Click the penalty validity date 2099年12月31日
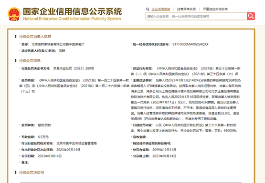 pos(164,150)
